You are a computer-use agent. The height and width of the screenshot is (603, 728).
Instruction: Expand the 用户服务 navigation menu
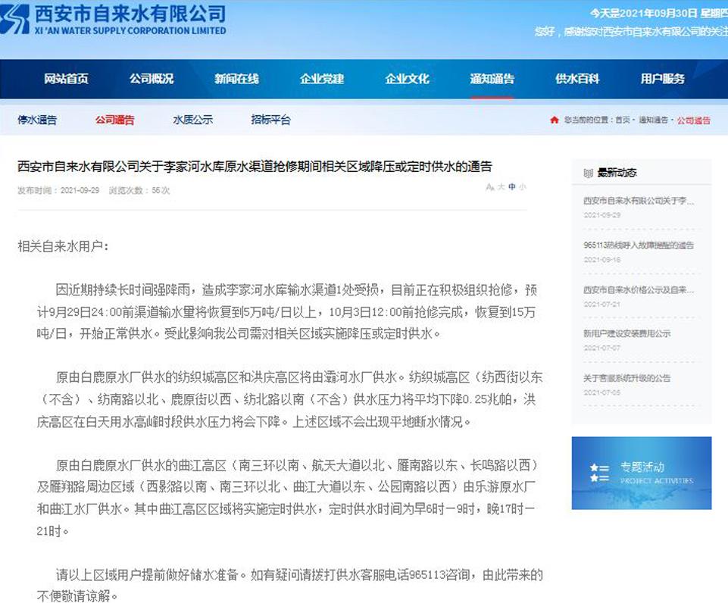pyautogui.click(x=662, y=79)
